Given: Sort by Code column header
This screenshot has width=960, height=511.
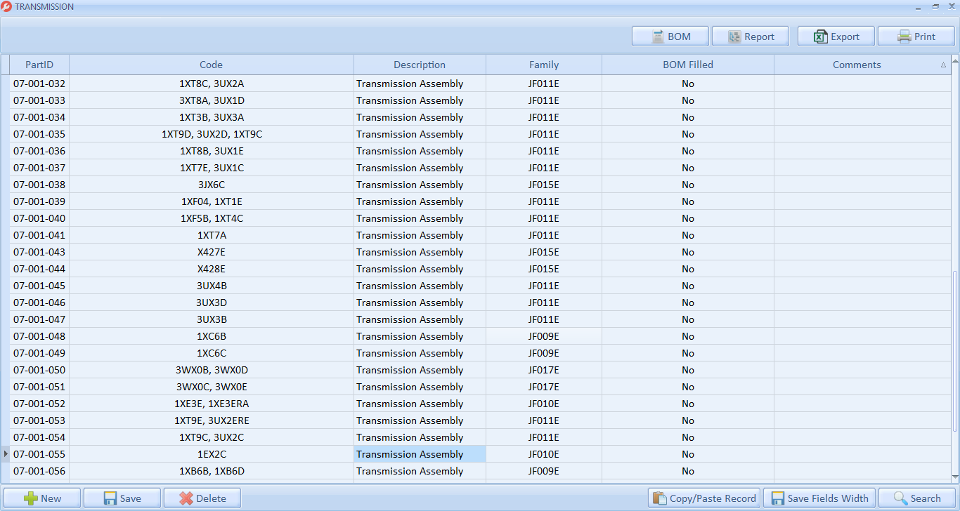Looking at the screenshot, I should tap(212, 65).
